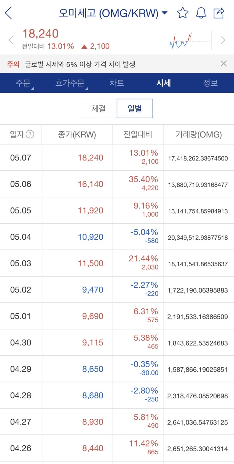Expand the 주문 tab options
The image size is (234, 464).
24,83
